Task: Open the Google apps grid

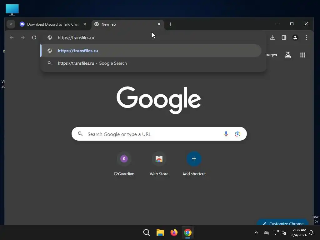Action: [x=303, y=55]
